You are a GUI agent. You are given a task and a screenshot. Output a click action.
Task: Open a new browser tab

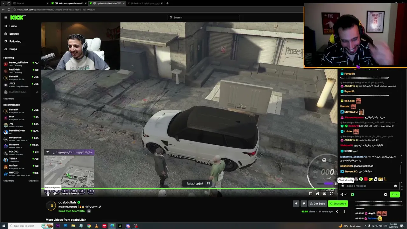click(167, 3)
